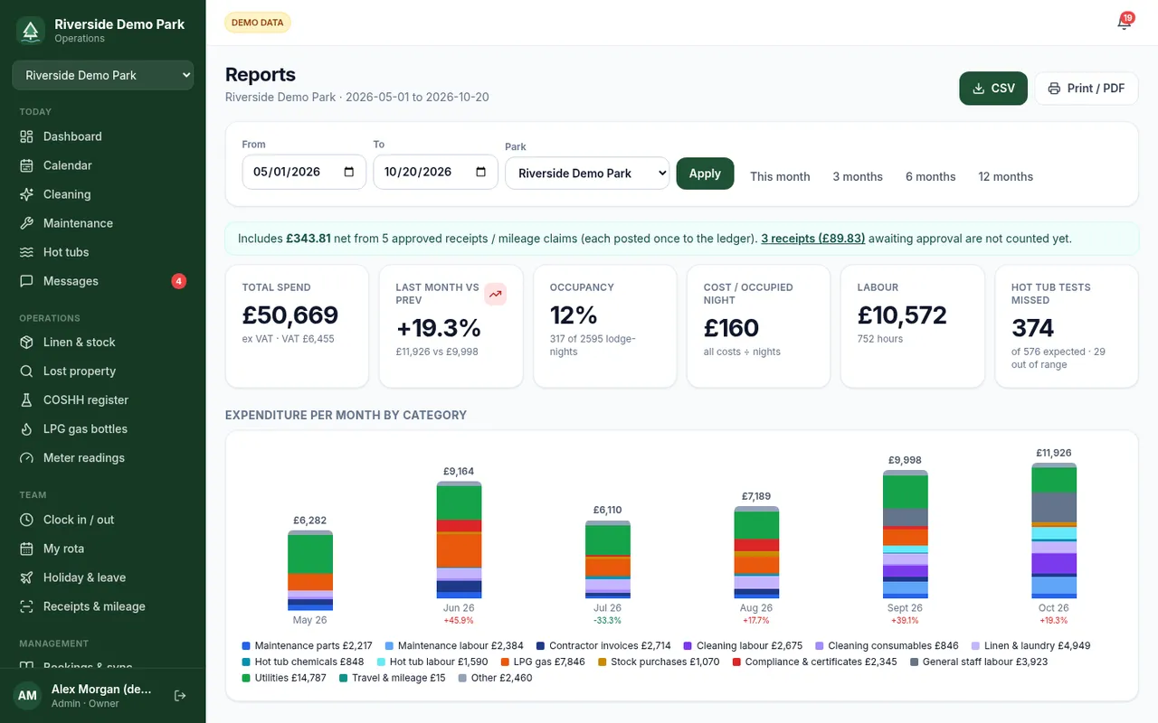The width and height of the screenshot is (1158, 723).
Task: Click the Calendar icon in sidebar
Action: click(26, 165)
